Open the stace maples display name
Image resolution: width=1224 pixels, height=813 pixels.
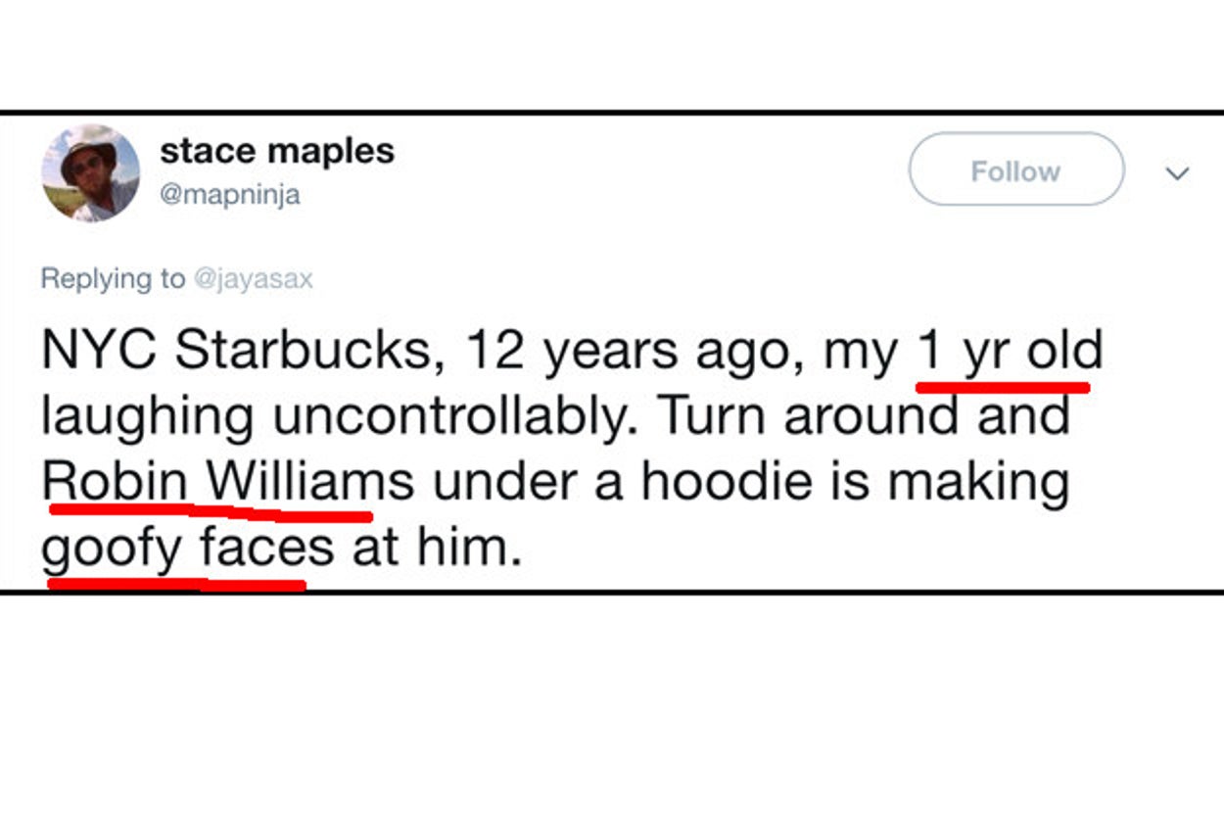pos(277,150)
